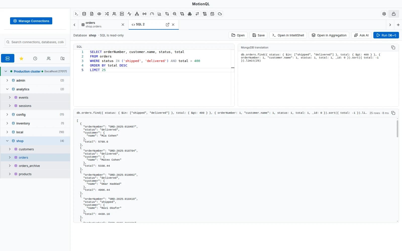Viewport: 402px width, 251px height.
Task: Click the database cylinder toolbar icon
Action: (84, 14)
